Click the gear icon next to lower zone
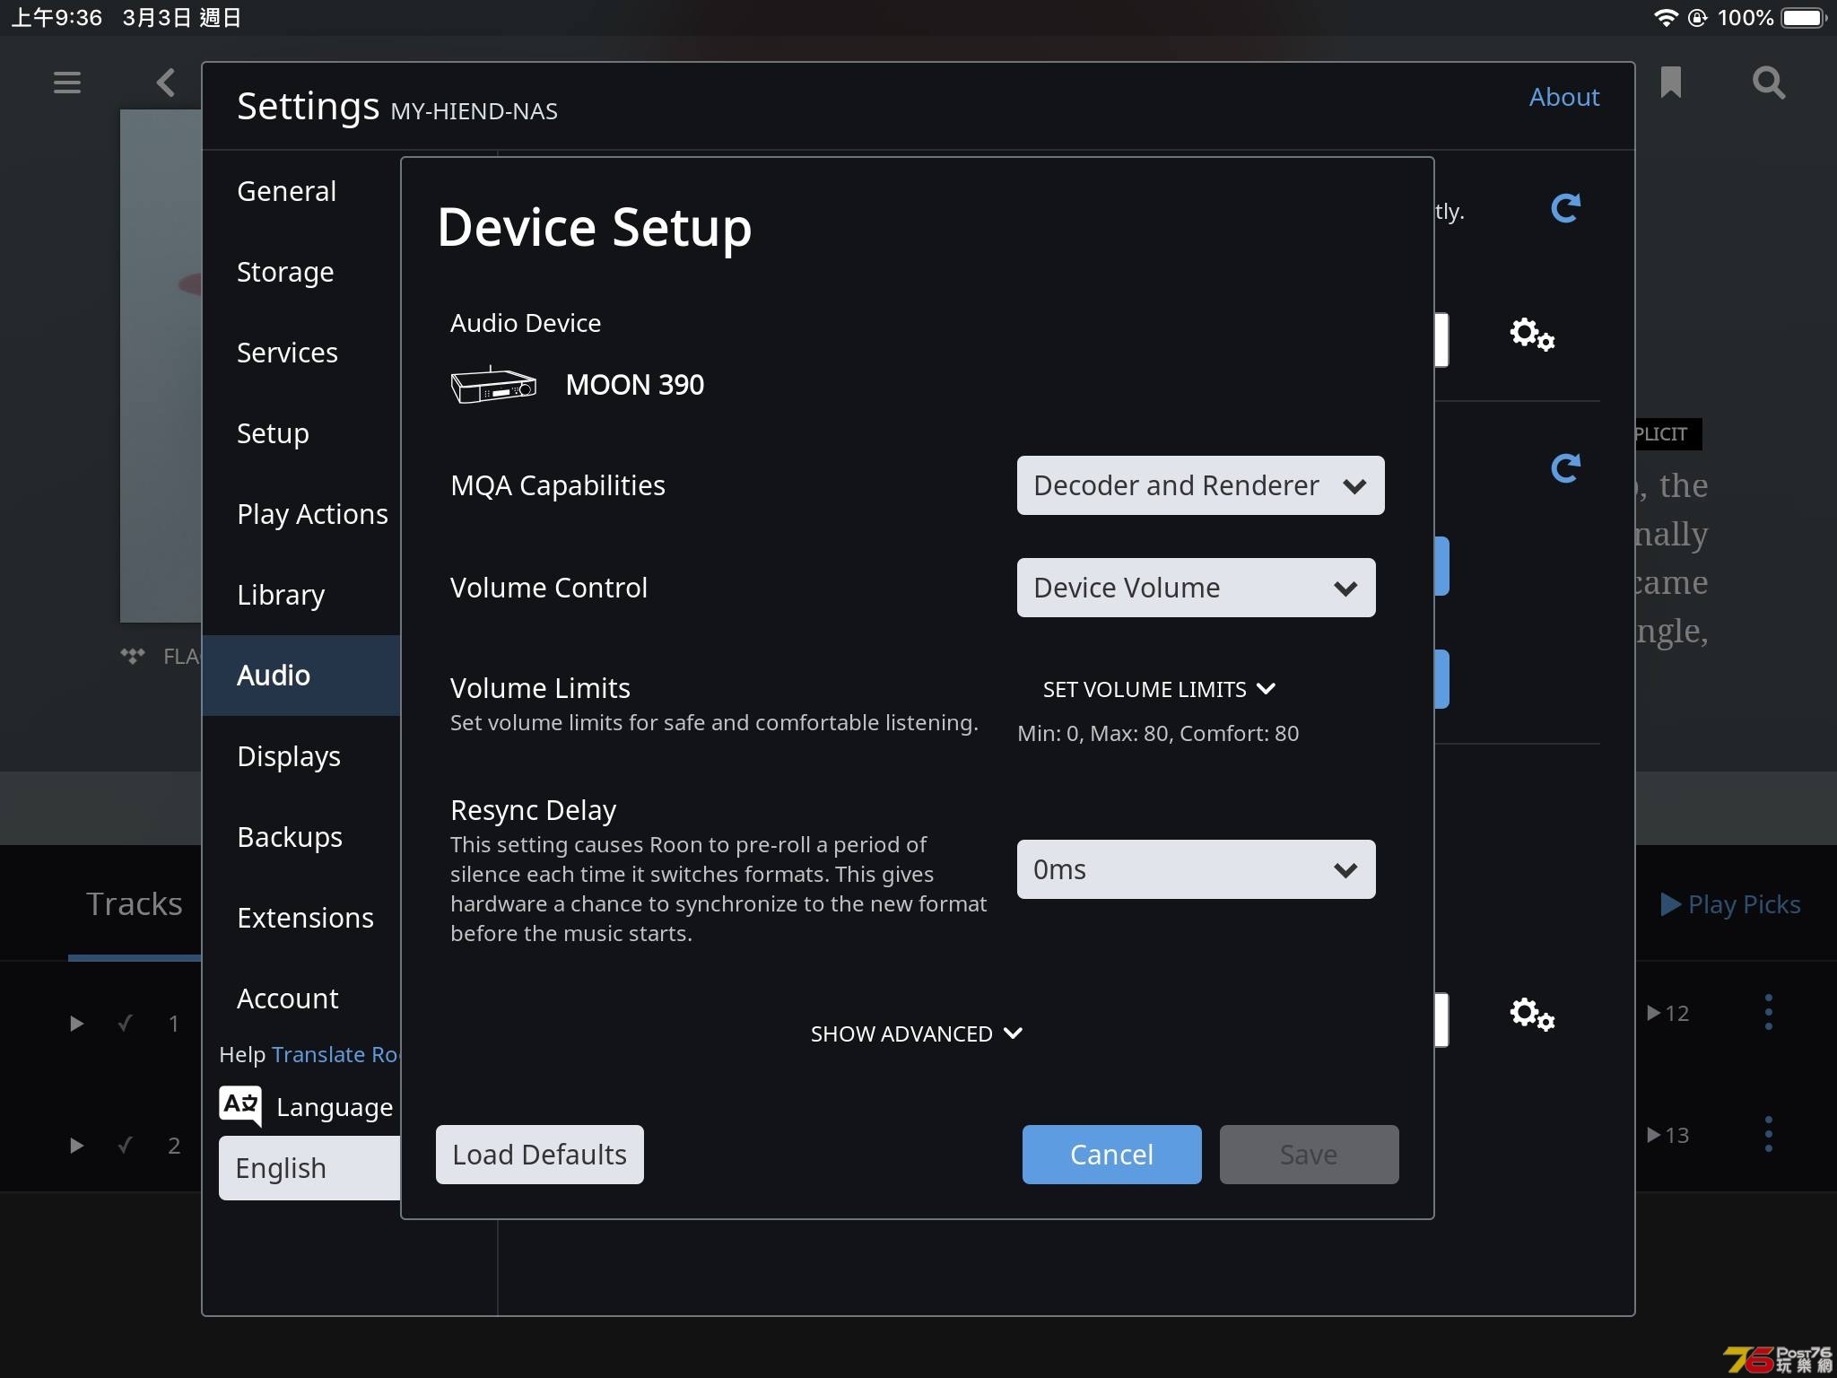 [x=1532, y=1013]
